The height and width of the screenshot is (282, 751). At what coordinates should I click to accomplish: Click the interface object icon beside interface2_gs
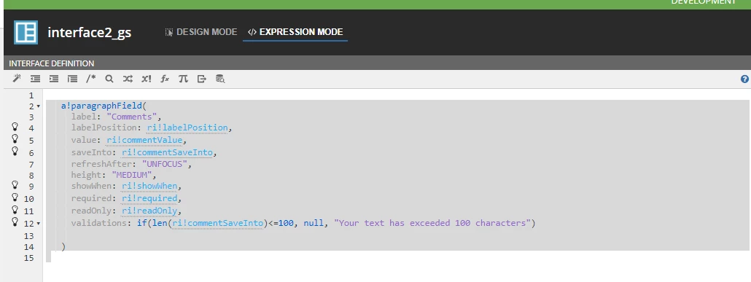pyautogui.click(x=26, y=33)
